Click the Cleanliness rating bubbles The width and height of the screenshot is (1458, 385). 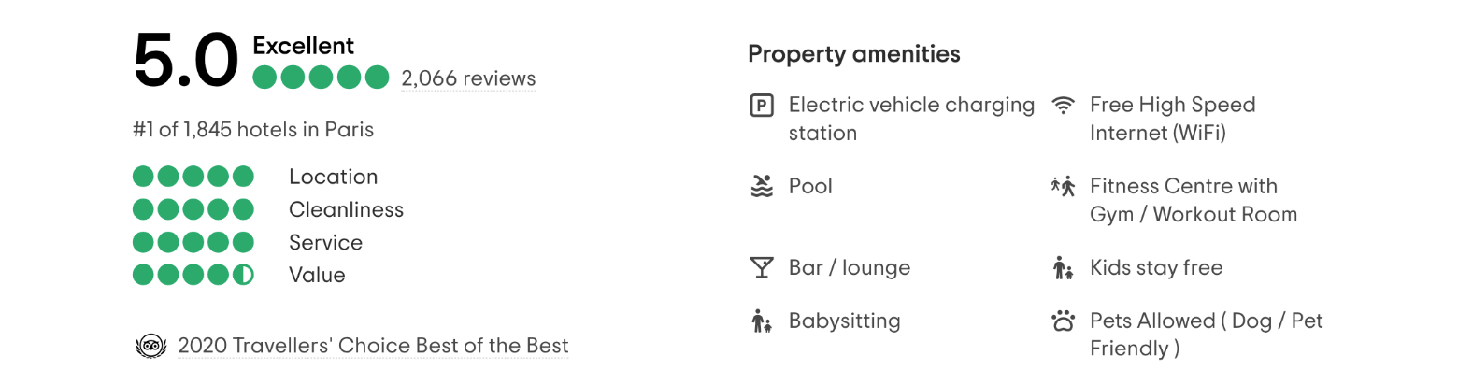193,209
